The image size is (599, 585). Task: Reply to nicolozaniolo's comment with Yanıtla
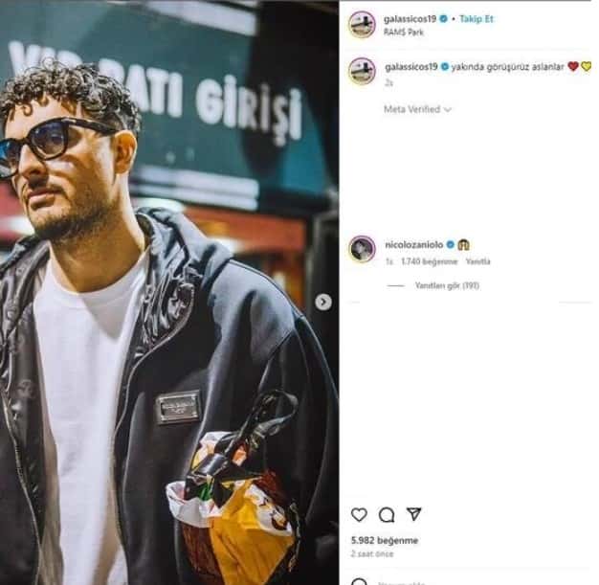477,261
